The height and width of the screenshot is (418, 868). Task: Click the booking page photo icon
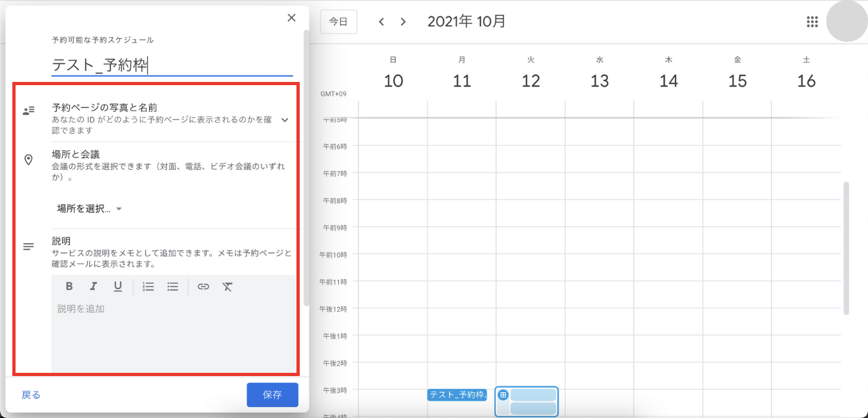tap(28, 111)
